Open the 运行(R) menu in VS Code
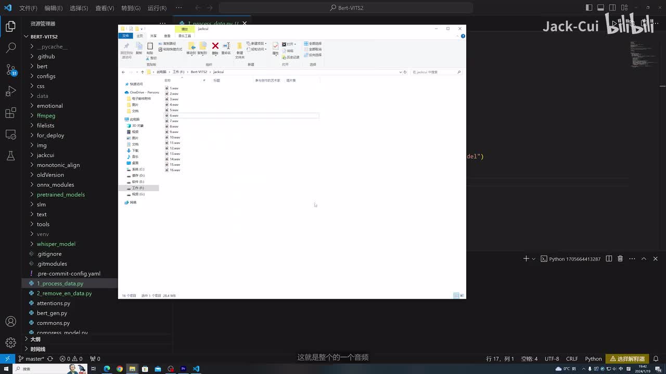Screen dimensions: 666x374 coord(157,8)
